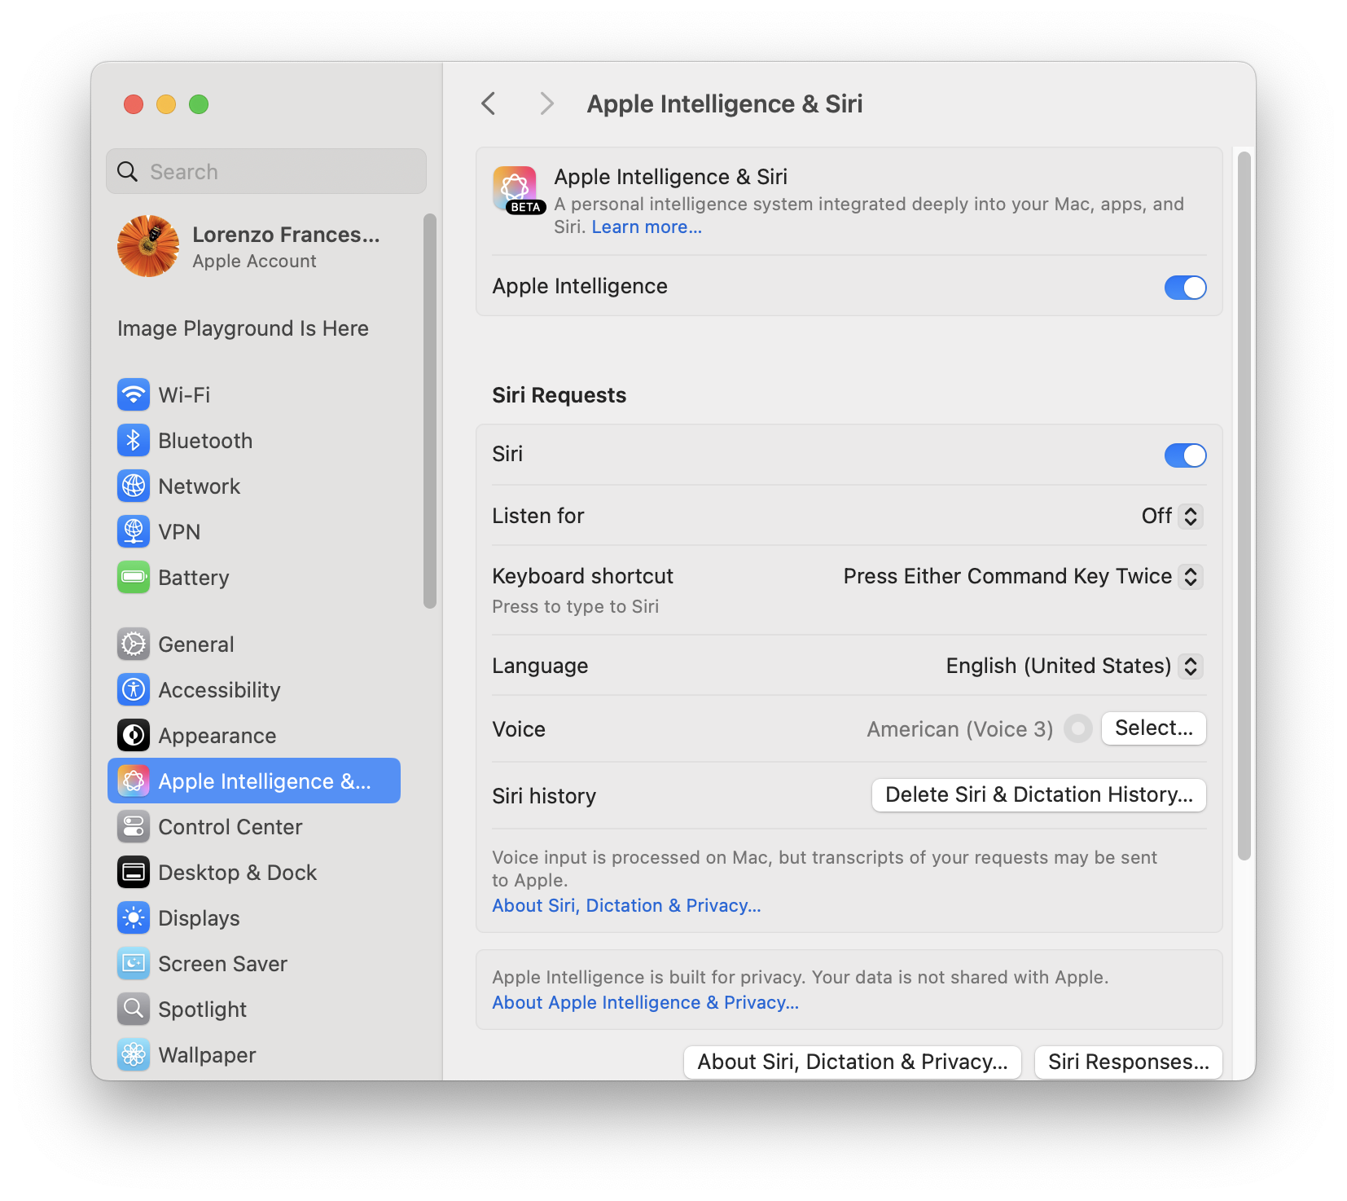The height and width of the screenshot is (1201, 1347).
Task: Click inside the Search field
Action: pos(265,171)
